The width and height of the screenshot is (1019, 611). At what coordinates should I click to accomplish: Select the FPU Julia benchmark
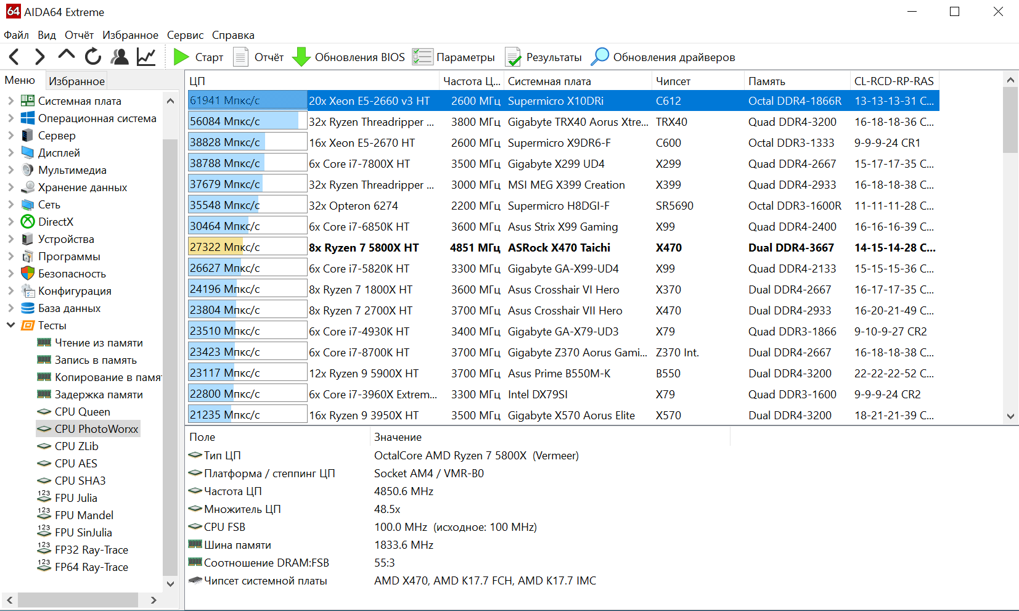pyautogui.click(x=76, y=498)
